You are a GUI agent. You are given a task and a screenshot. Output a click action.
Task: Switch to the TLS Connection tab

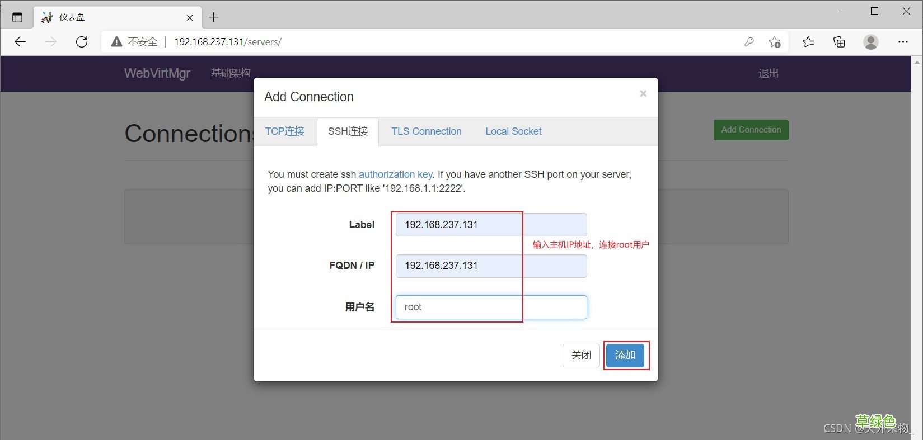tap(427, 131)
